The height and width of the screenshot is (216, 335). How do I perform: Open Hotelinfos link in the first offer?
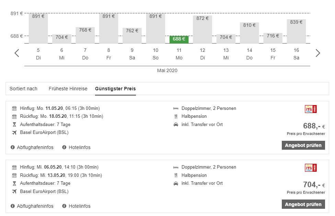[79, 147]
